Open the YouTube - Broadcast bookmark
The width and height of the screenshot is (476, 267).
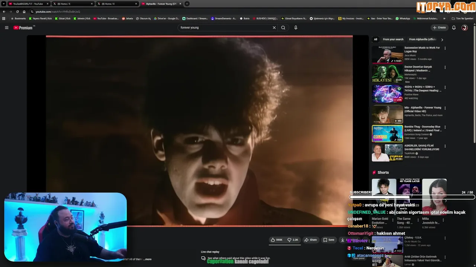click(106, 18)
